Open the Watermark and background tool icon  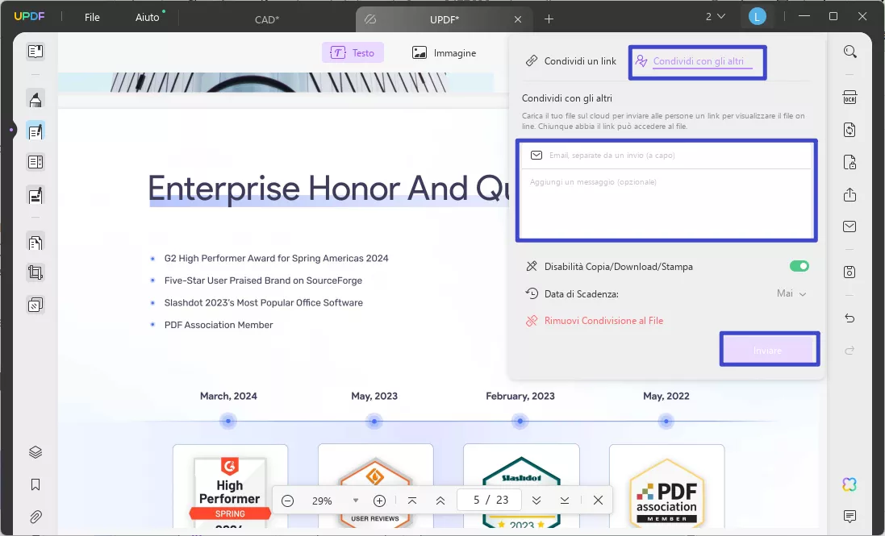35,305
